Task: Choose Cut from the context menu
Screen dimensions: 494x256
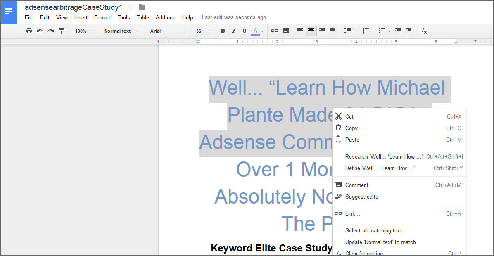Action: tap(399, 116)
